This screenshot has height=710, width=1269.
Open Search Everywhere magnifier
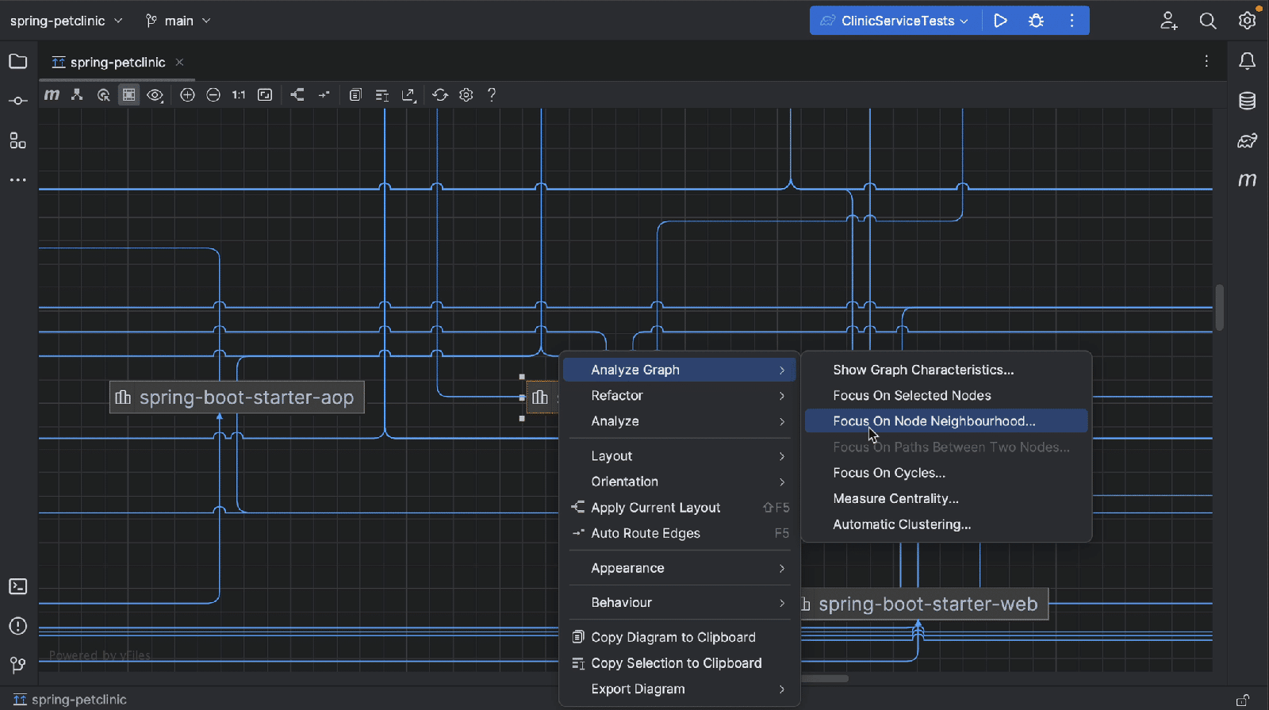coord(1208,21)
